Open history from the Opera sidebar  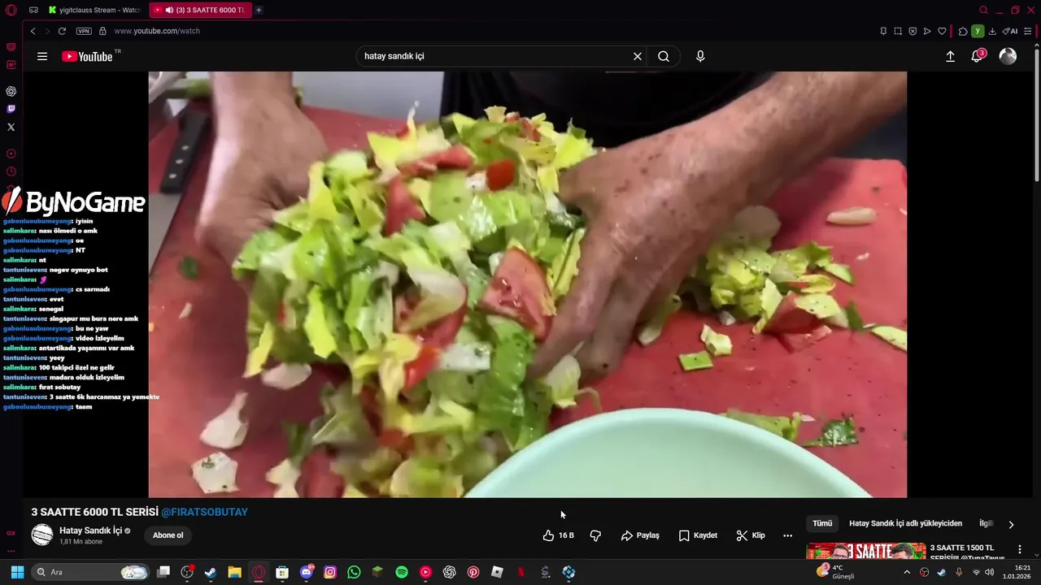pyautogui.click(x=11, y=171)
